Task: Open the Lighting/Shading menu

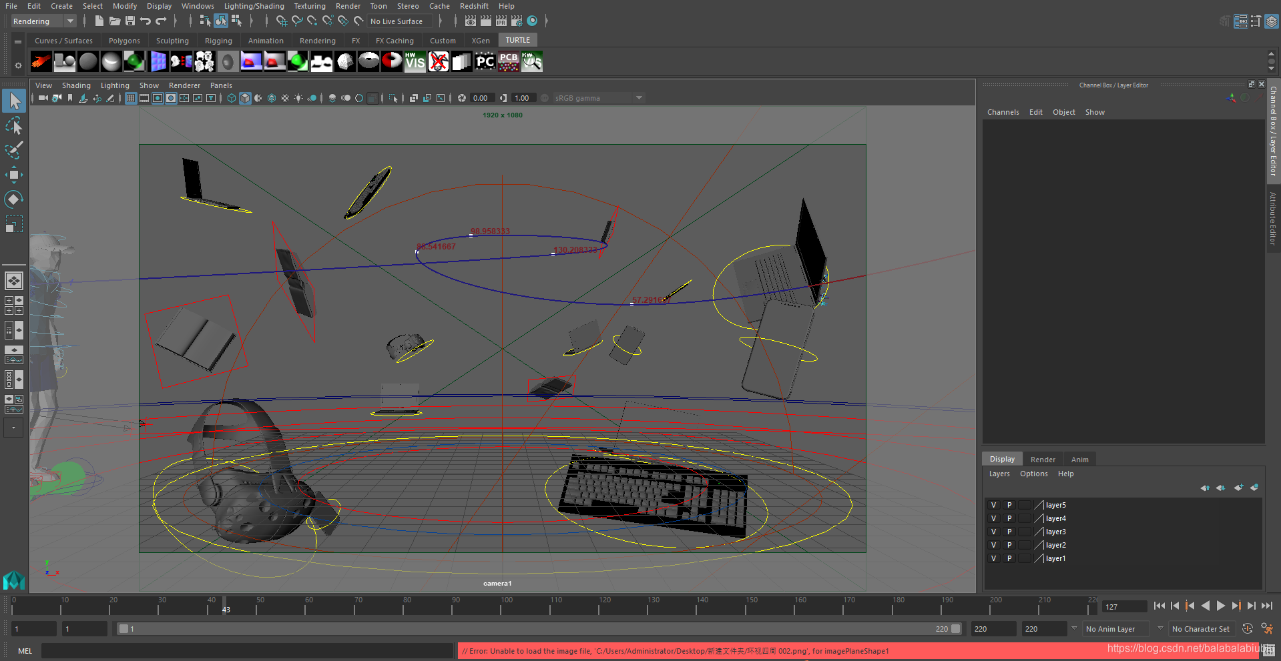Action: [x=254, y=6]
